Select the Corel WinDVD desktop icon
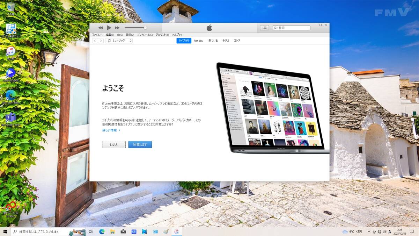Image resolution: width=419 pixels, height=236 pixels. (11, 75)
